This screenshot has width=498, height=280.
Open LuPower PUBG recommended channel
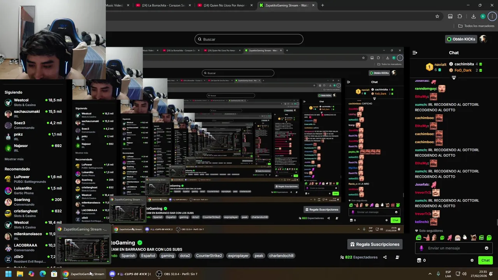click(33, 179)
